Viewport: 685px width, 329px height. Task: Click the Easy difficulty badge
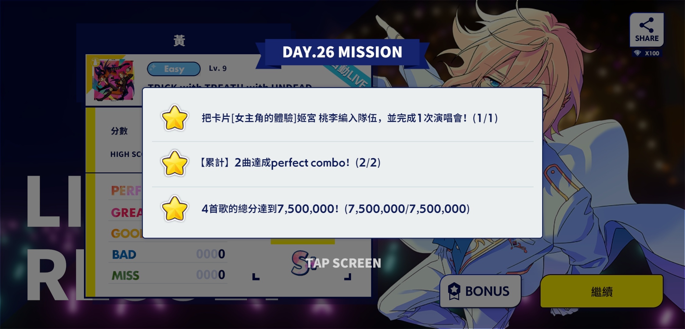174,69
